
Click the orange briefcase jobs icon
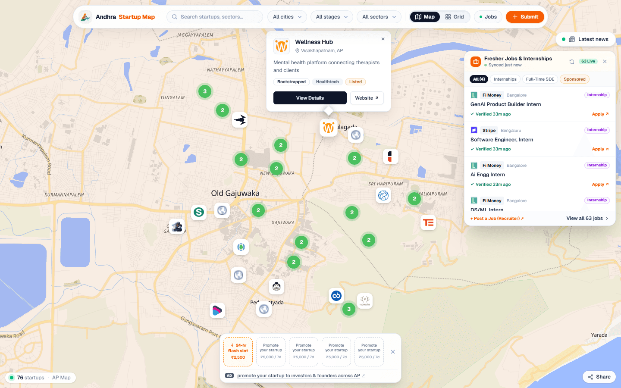point(476,62)
